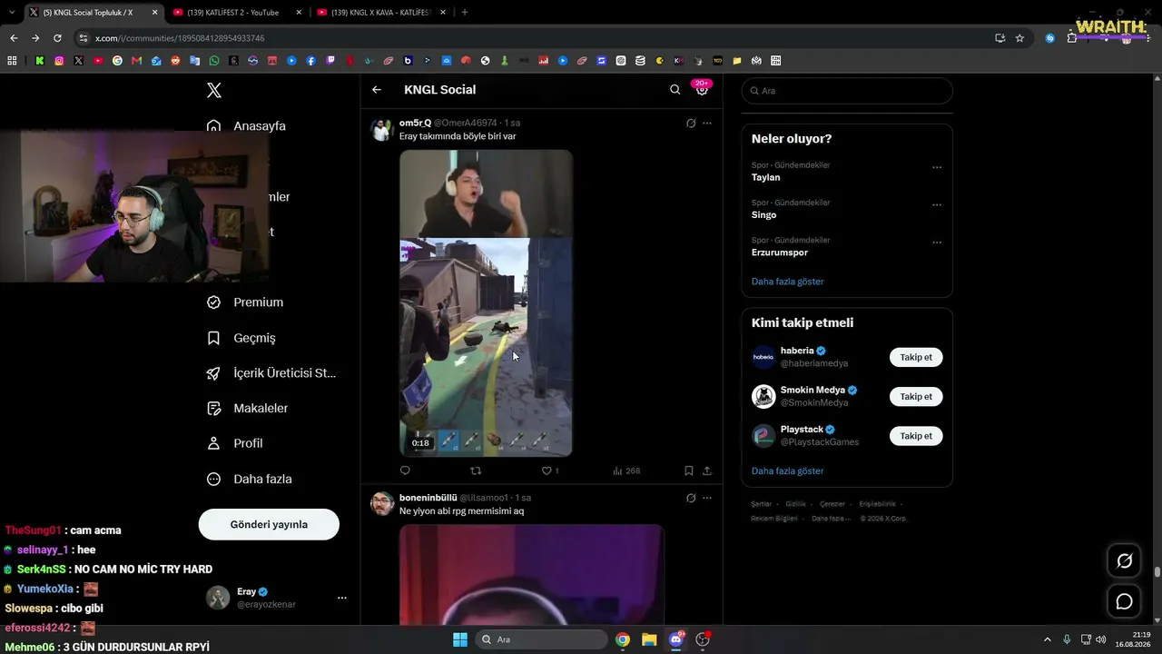Open the WhatsApp bookmark in bookmarks bar
The image size is (1162, 654).
(x=214, y=61)
